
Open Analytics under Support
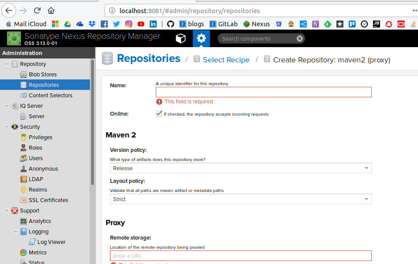coord(40,221)
